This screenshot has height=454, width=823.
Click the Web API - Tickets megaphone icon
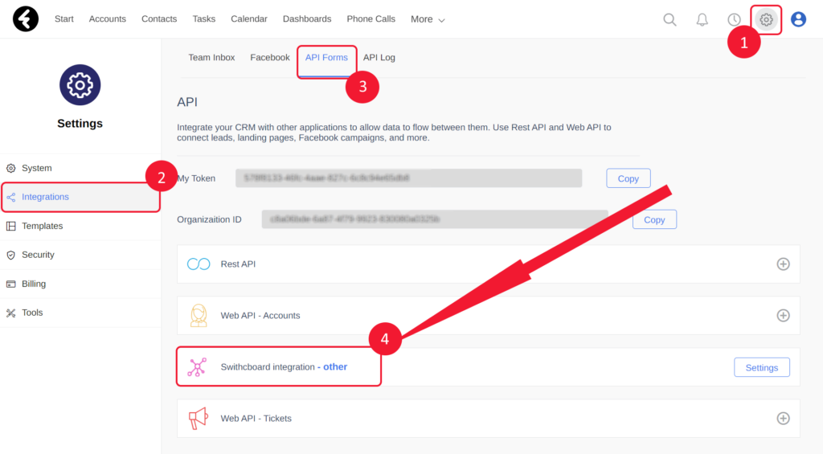point(198,419)
